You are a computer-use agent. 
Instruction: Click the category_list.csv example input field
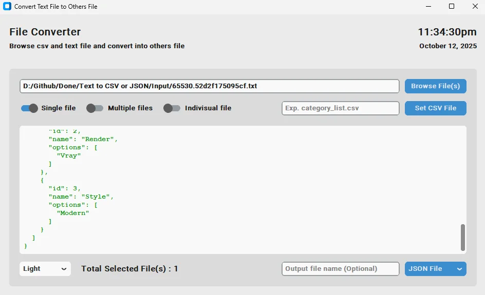pyautogui.click(x=341, y=108)
